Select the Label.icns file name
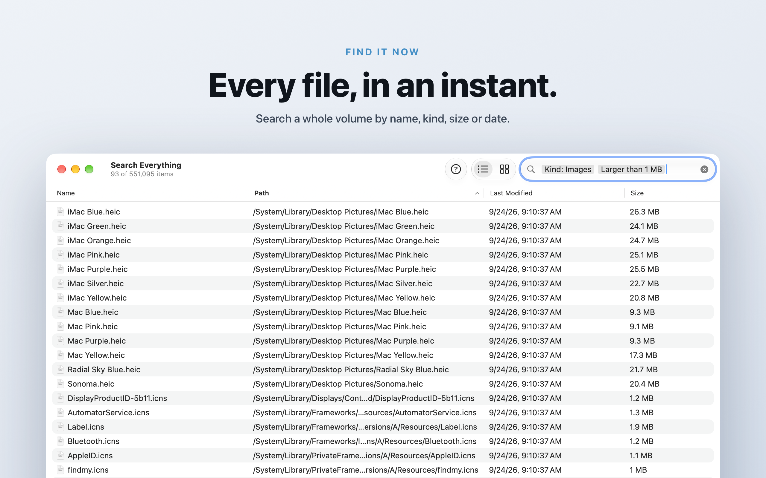The height and width of the screenshot is (478, 766). pos(86,427)
